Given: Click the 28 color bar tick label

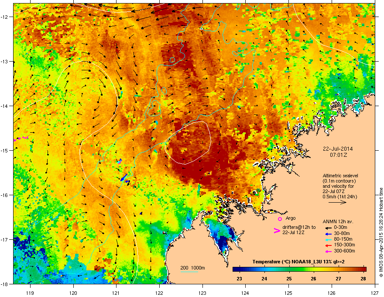Looking at the screenshot, I should pyautogui.click(x=363, y=279).
